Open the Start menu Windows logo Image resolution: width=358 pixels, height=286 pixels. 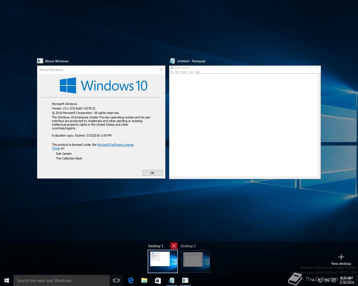click(7, 280)
